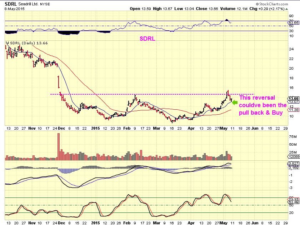Screen dimensions: 300x225
Task: Click the 8-May-2015 date label
Action: point(15,9)
